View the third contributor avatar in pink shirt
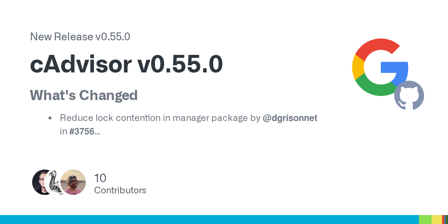448x224 pixels. (x=73, y=182)
